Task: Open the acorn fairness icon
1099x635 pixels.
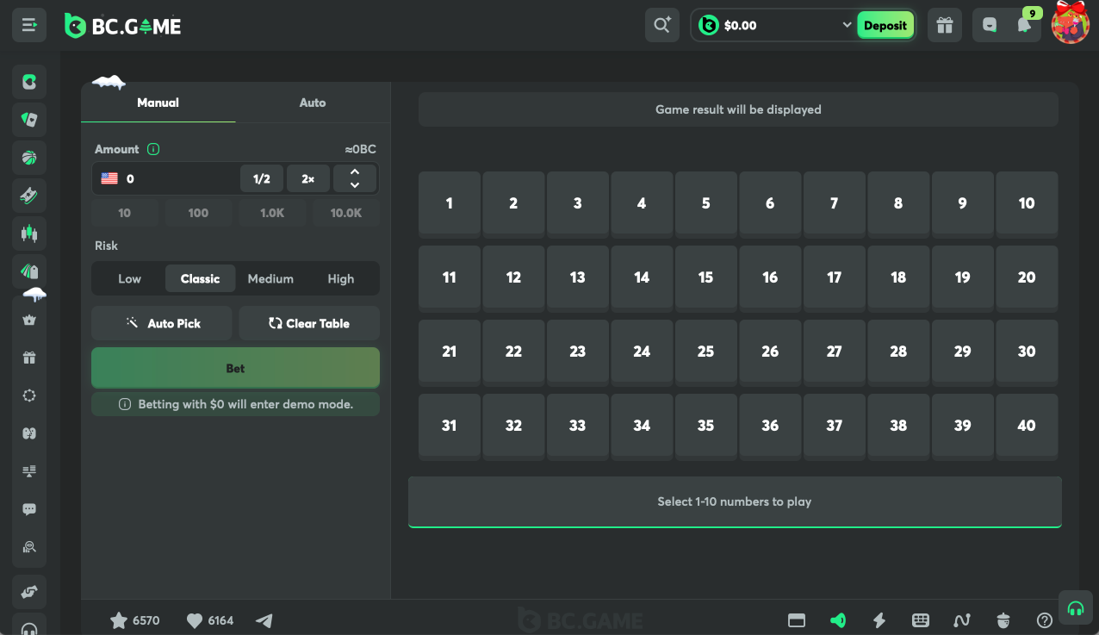Action: 1003,620
